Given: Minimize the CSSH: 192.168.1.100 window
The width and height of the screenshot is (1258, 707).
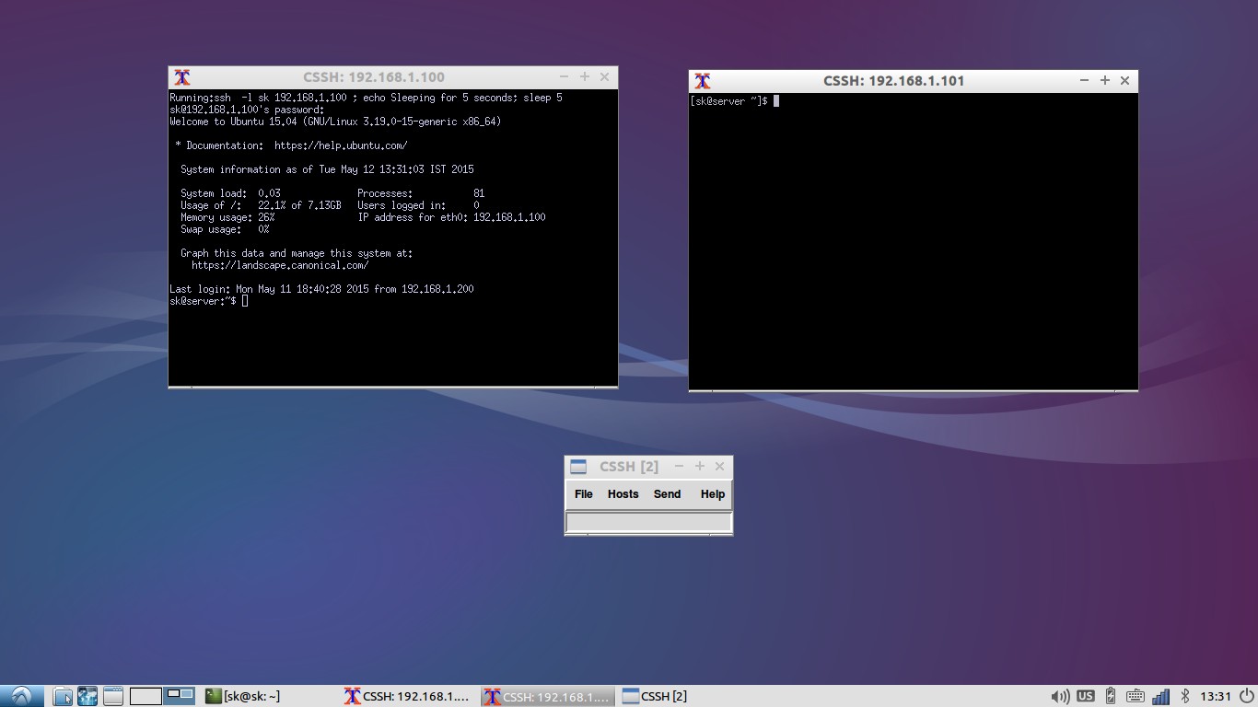Looking at the screenshot, I should click(565, 77).
